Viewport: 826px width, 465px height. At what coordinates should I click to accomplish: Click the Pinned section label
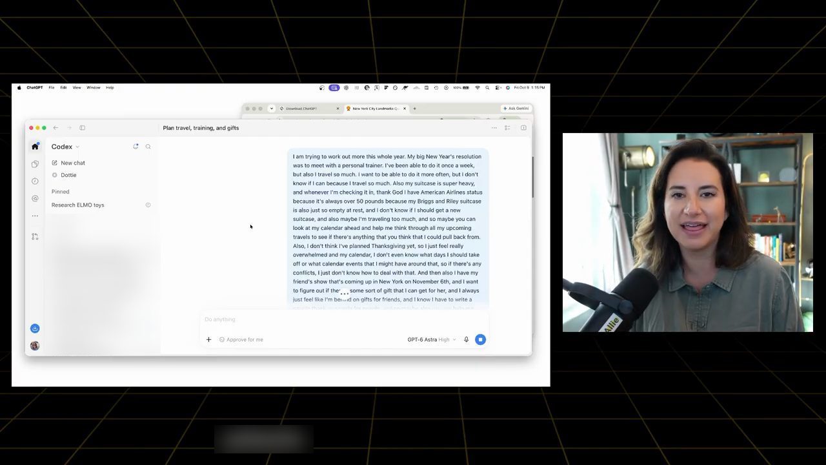[61, 192]
